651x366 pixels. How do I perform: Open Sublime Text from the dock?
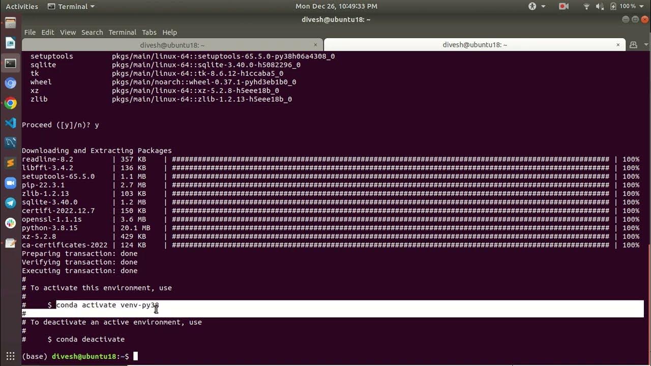(x=10, y=163)
